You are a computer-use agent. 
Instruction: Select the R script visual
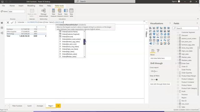pos(161,40)
